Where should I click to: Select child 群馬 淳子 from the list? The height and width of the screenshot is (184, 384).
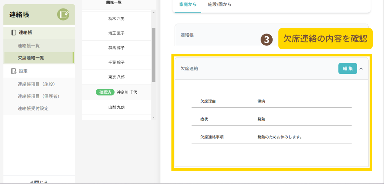point(116,48)
